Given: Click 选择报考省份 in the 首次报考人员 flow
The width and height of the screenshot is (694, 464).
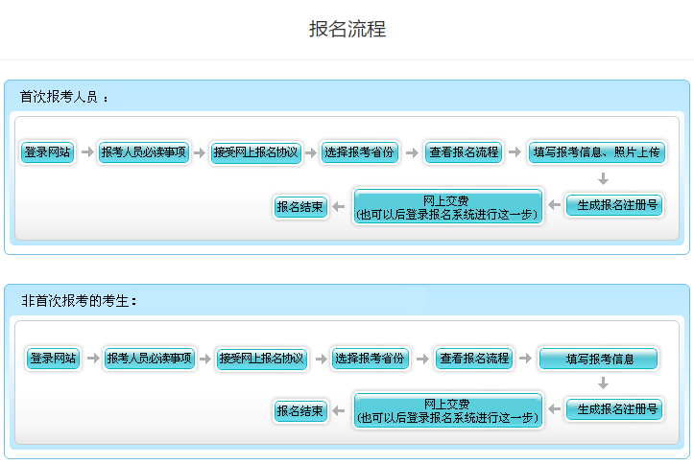Looking at the screenshot, I should (358, 152).
